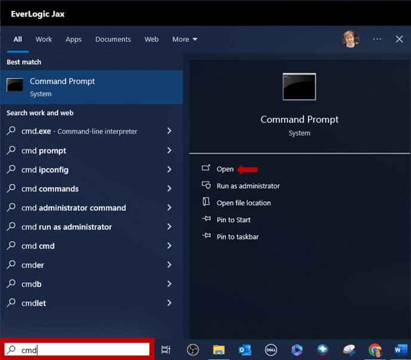The height and width of the screenshot is (360, 411).
Task: Click magnifier icon in taskbar search box
Action: (11, 349)
